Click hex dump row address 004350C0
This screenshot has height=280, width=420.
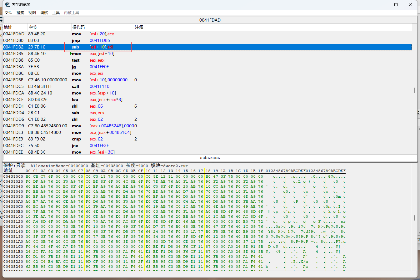[14, 206]
